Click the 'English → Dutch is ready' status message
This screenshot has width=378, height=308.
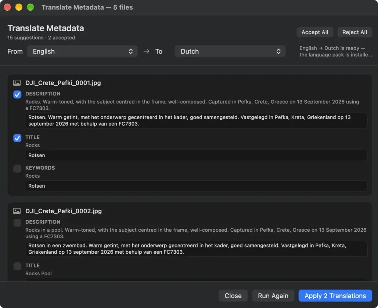[336, 51]
